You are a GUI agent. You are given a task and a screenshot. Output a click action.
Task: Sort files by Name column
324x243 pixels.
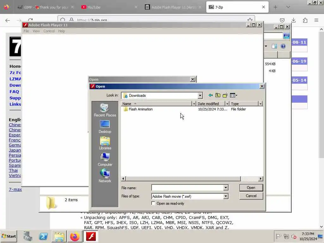click(x=156, y=104)
